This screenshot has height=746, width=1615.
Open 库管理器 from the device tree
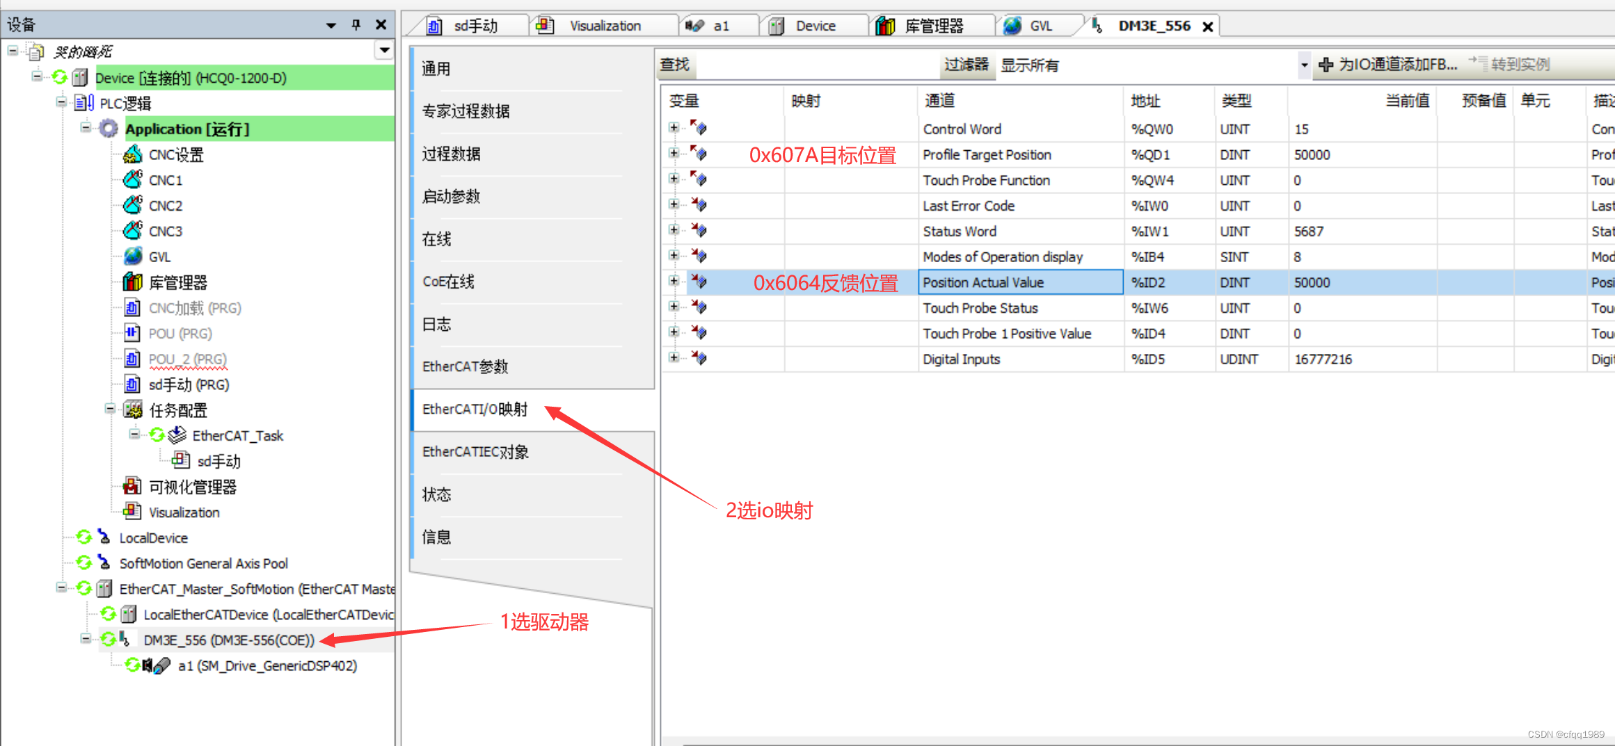[x=177, y=282]
